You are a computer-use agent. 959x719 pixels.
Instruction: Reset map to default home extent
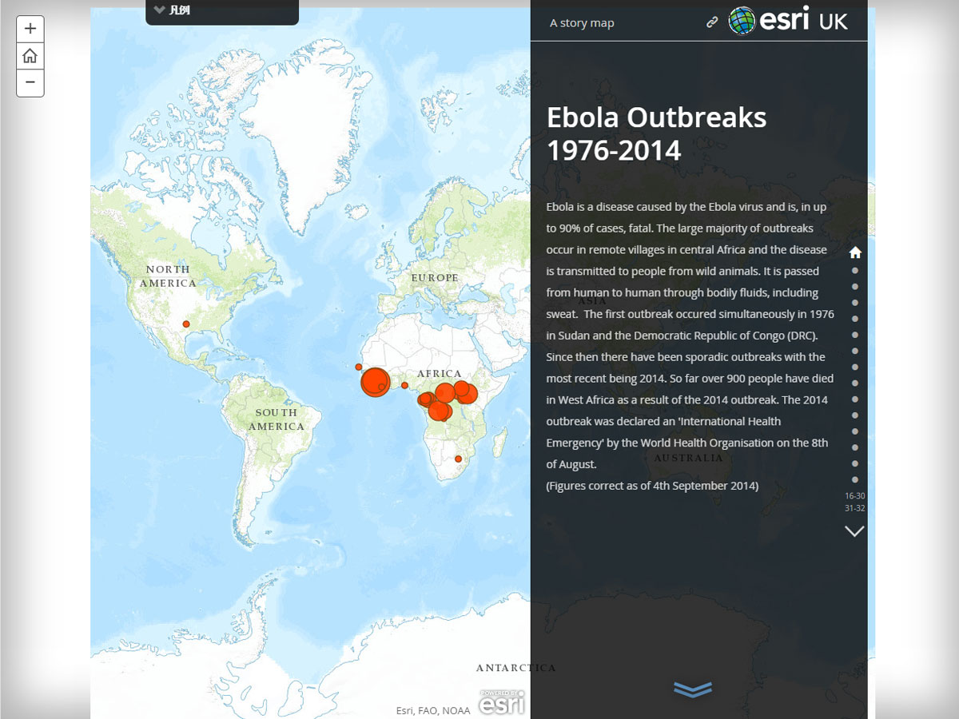30,56
